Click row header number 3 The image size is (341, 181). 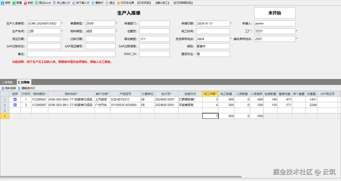coord(5,110)
